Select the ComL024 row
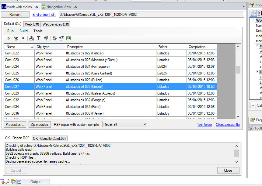This screenshot has height=186, width=262. [x=110, y=66]
